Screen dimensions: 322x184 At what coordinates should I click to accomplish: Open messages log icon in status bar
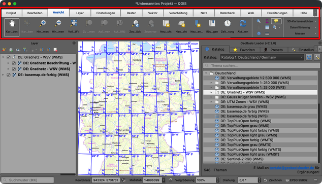315,180
